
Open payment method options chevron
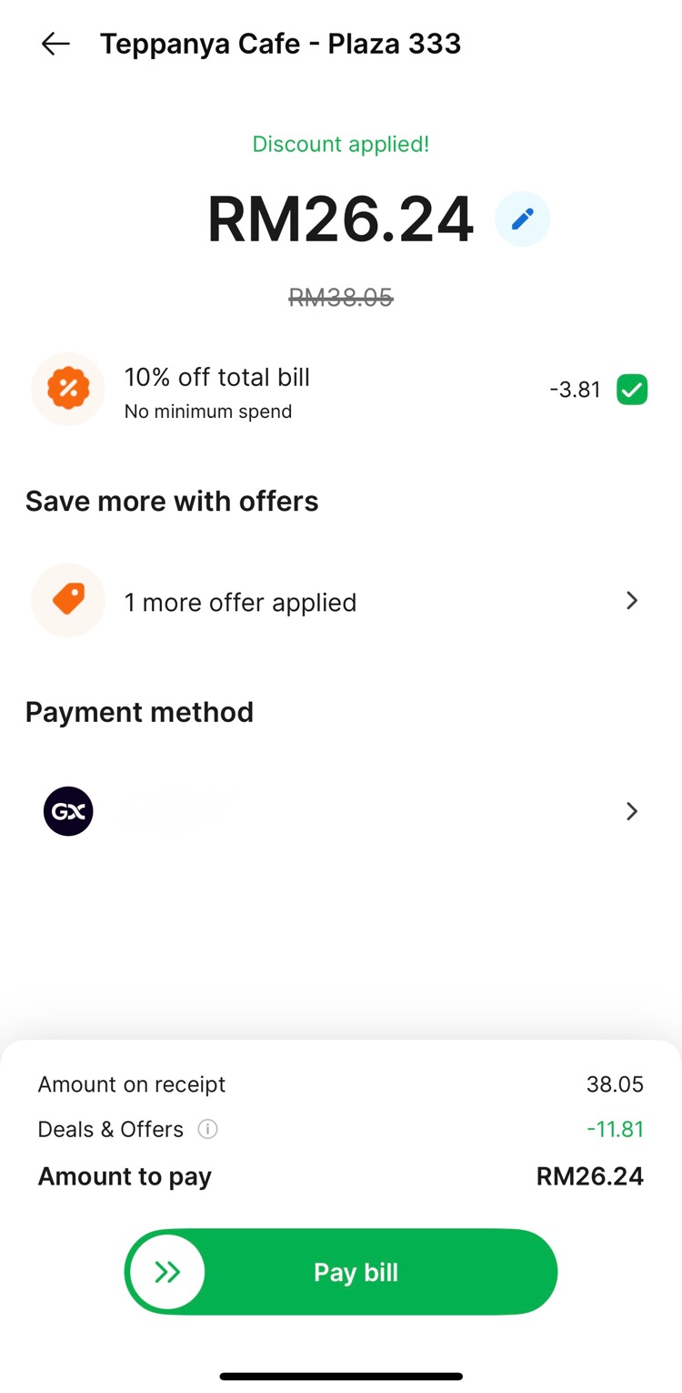[632, 811]
